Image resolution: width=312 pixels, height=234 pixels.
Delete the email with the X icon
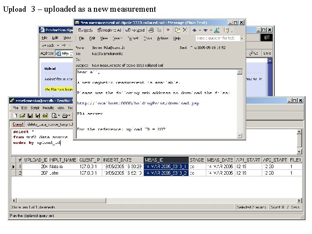point(185,30)
